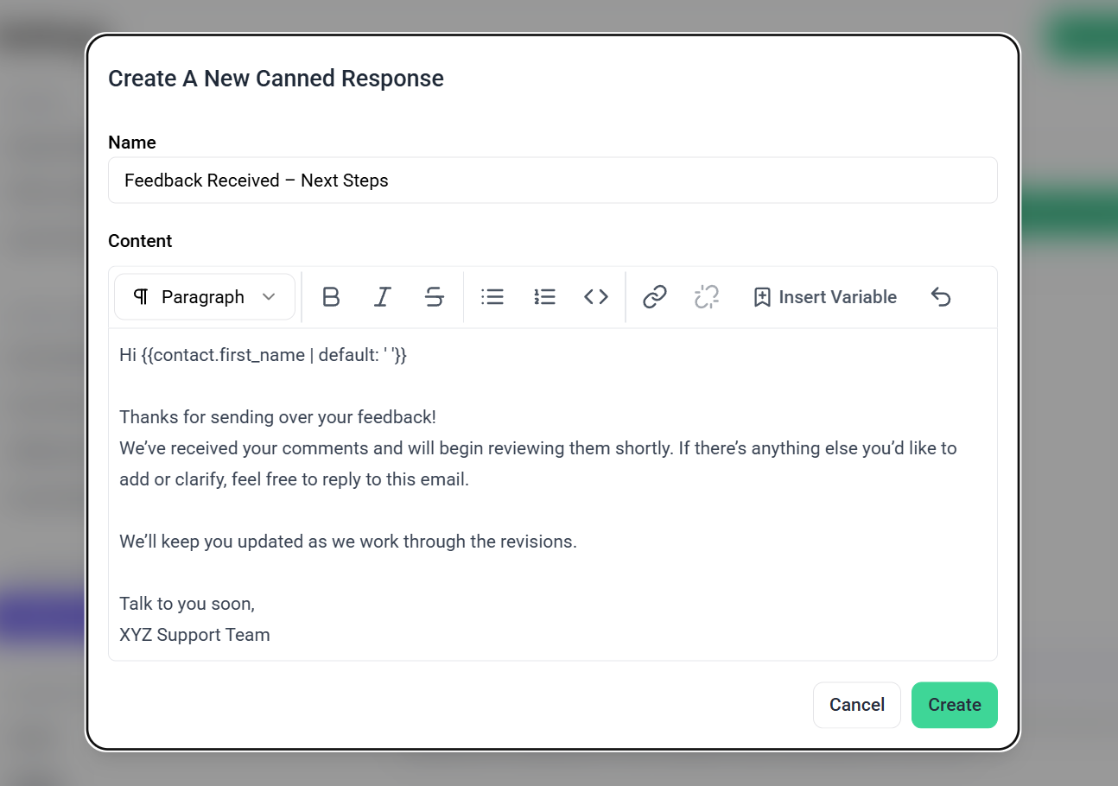The width and height of the screenshot is (1118, 786).
Task: Click the 'Talk to you soon,' line
Action: click(187, 604)
